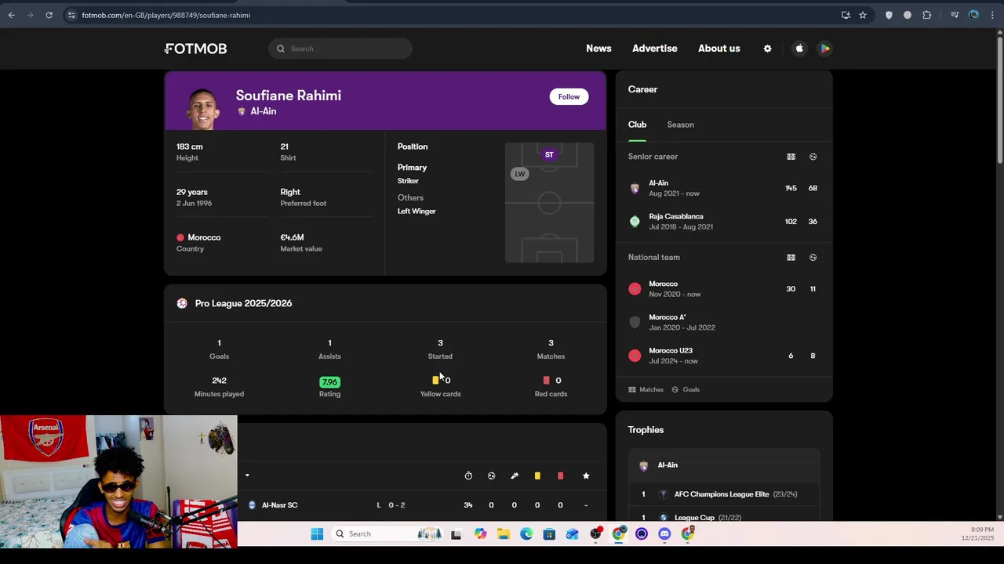Click the League Cup trophy entry
This screenshot has width=1004, height=564.
click(x=723, y=517)
